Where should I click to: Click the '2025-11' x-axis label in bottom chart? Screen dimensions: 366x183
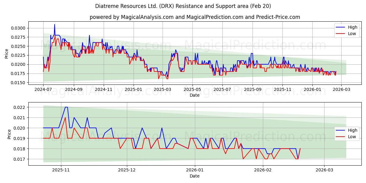61,170
